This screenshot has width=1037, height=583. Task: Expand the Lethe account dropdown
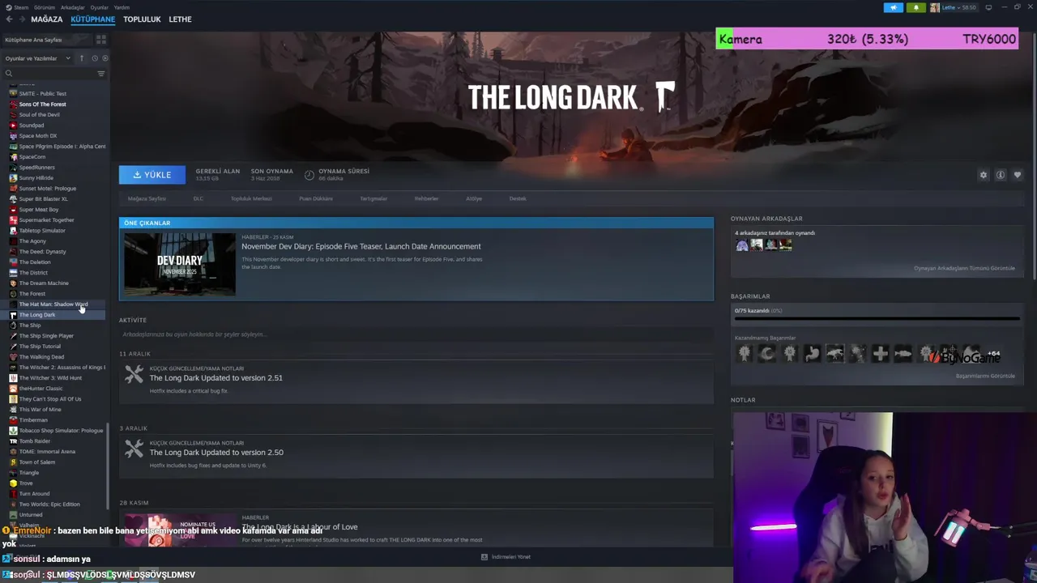click(958, 7)
